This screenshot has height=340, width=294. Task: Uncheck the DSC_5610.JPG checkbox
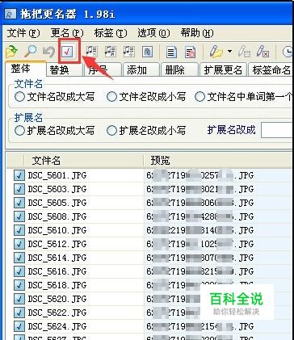(19, 230)
